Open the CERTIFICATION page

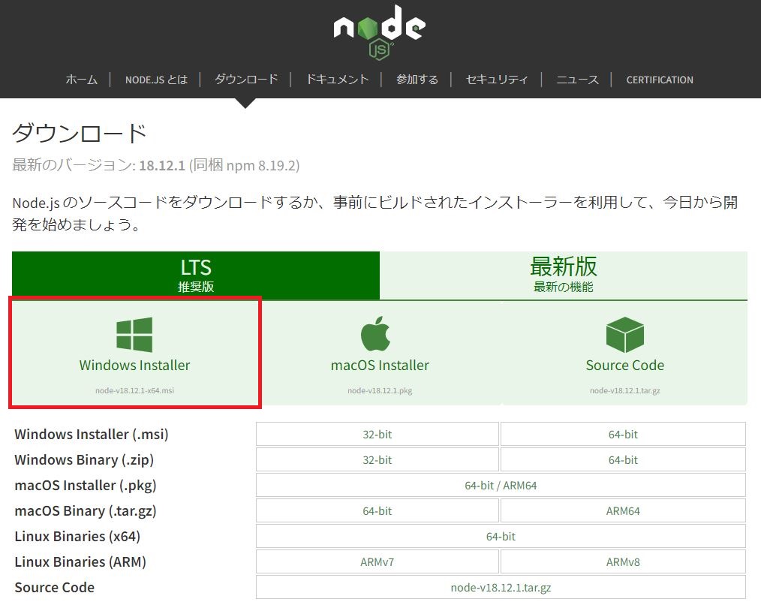coord(659,79)
